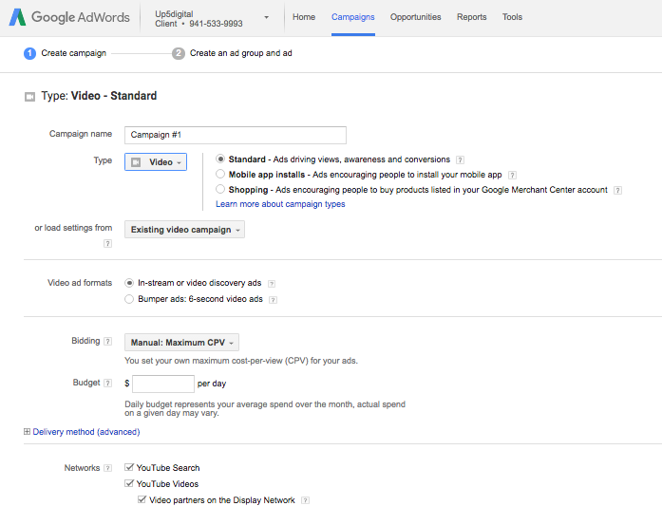Viewport: 662px width, 506px height.
Task: Open help icon for In-stream or discovery ads
Action: (x=272, y=284)
